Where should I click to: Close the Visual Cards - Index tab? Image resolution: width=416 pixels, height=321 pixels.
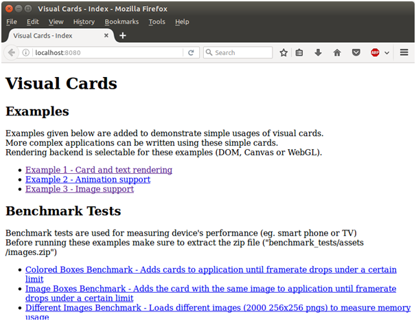(107, 36)
